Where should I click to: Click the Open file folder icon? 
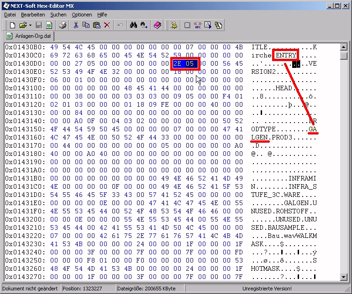[22, 26]
